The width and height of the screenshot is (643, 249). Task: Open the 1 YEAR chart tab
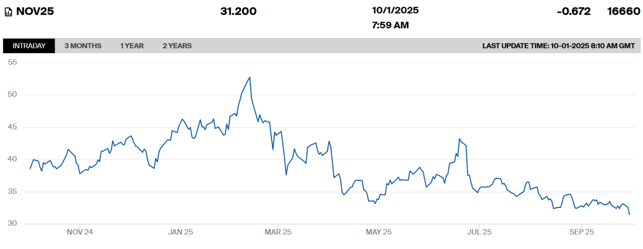(132, 46)
